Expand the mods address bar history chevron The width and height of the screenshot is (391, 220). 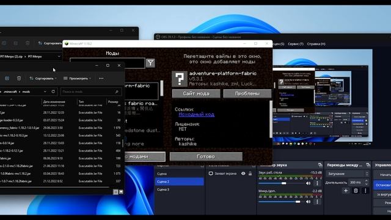45,92
